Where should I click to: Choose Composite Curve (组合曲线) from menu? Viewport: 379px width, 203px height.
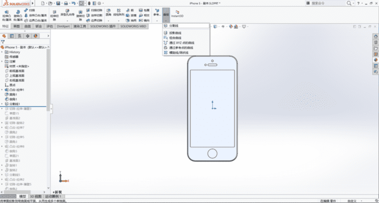coord(186,38)
